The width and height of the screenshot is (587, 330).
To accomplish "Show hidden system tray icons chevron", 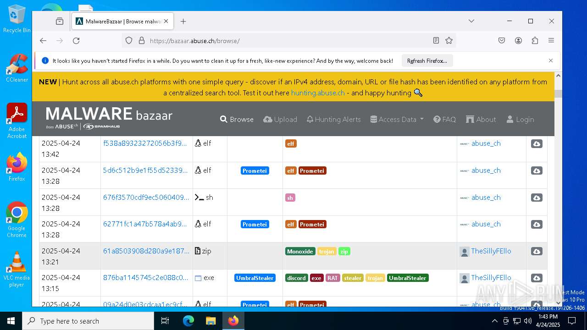I will pos(494,321).
